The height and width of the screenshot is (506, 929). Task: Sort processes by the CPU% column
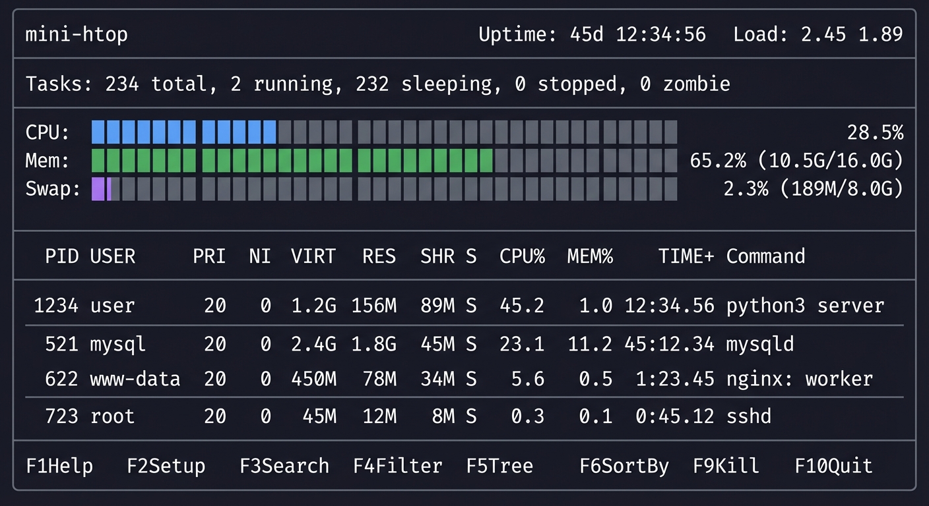522,256
